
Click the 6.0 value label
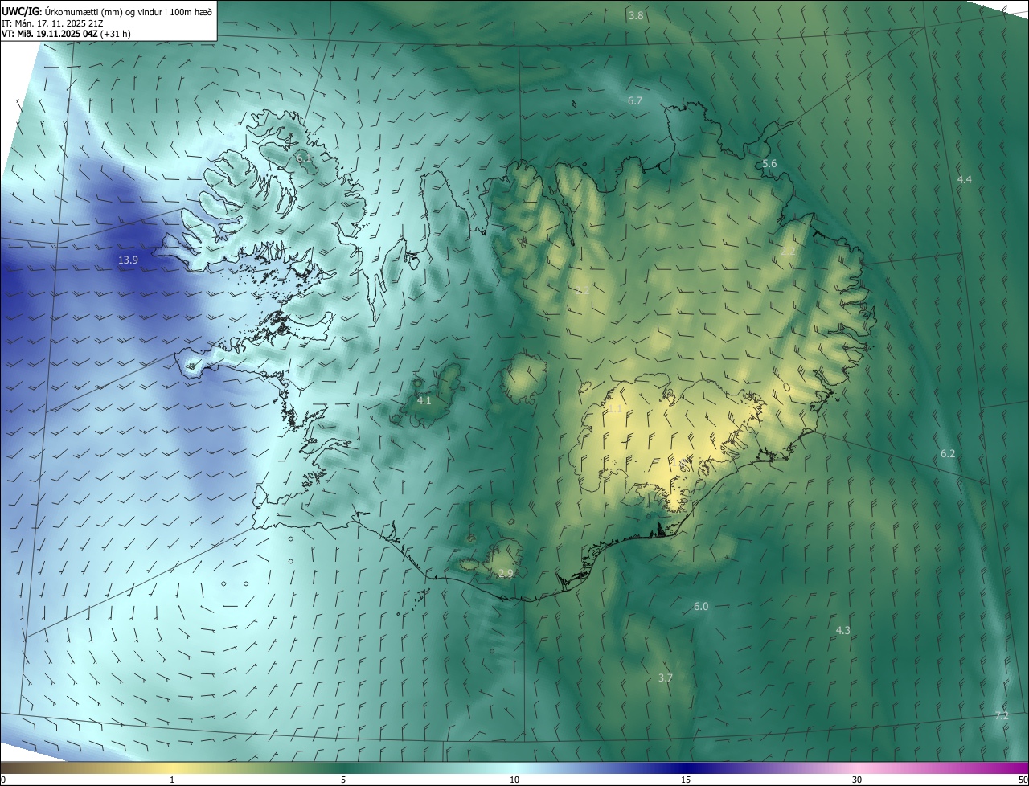point(701,606)
